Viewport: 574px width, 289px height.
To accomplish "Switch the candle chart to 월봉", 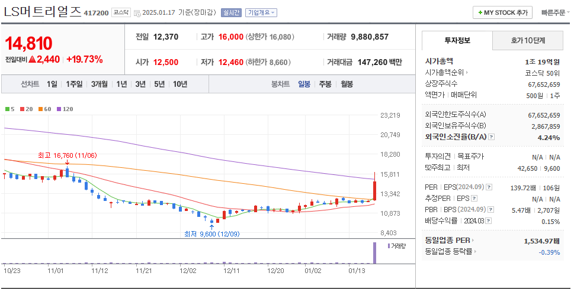I will click(x=347, y=84).
